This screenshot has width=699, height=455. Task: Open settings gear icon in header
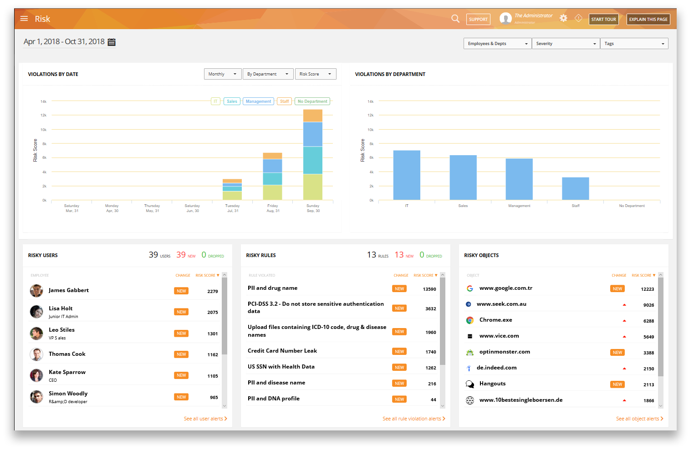(563, 18)
